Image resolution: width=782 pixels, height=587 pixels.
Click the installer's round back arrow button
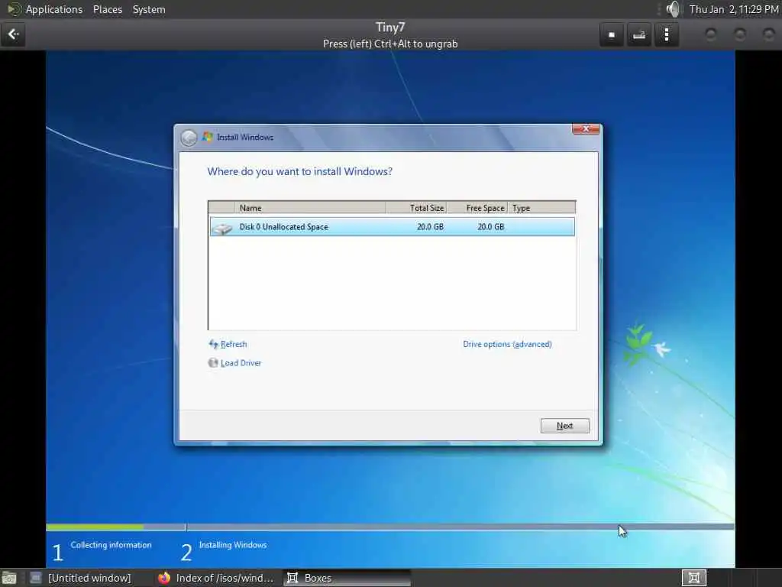(189, 138)
